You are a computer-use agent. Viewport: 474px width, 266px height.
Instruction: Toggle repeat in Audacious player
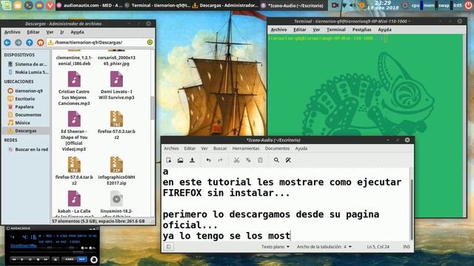click(82, 259)
